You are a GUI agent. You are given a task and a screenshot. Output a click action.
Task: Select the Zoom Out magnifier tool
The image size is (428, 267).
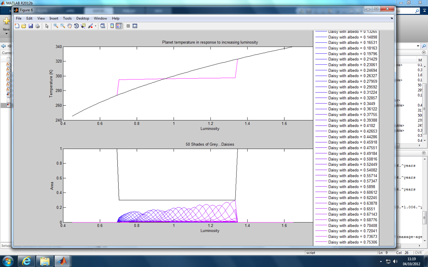(x=63, y=26)
